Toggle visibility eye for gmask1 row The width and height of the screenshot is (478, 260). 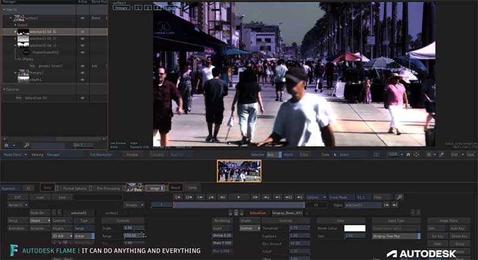(82, 66)
